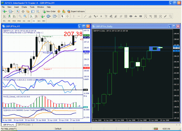Click the Default profile in status bar
Screen dimensions: 182x131
point(58,129)
